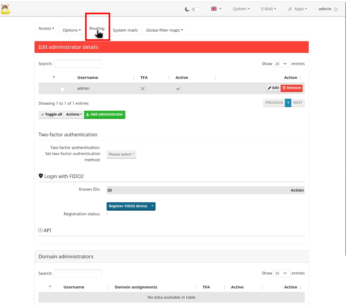The height and width of the screenshot is (306, 346).
Task: Edit the admin account
Action: 273,88
